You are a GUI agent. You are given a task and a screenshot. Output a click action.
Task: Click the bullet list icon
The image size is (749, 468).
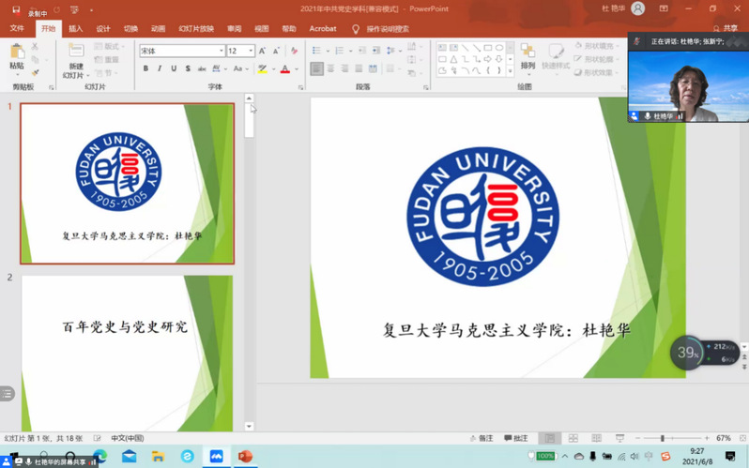click(316, 51)
